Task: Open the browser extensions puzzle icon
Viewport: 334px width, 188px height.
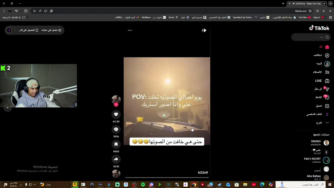Action: tap(26, 11)
